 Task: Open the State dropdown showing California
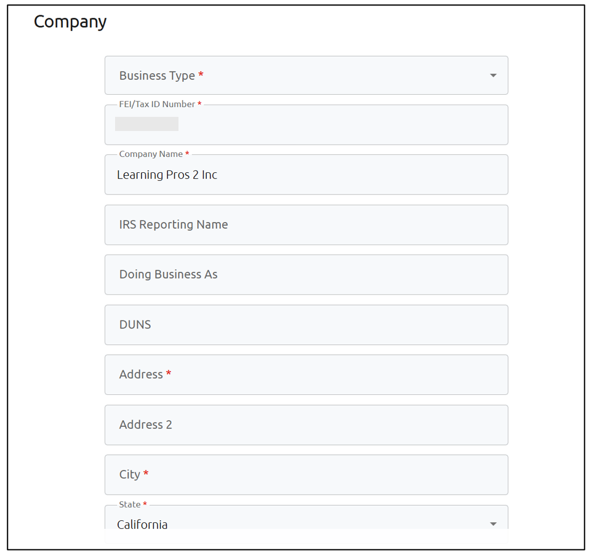point(306,523)
